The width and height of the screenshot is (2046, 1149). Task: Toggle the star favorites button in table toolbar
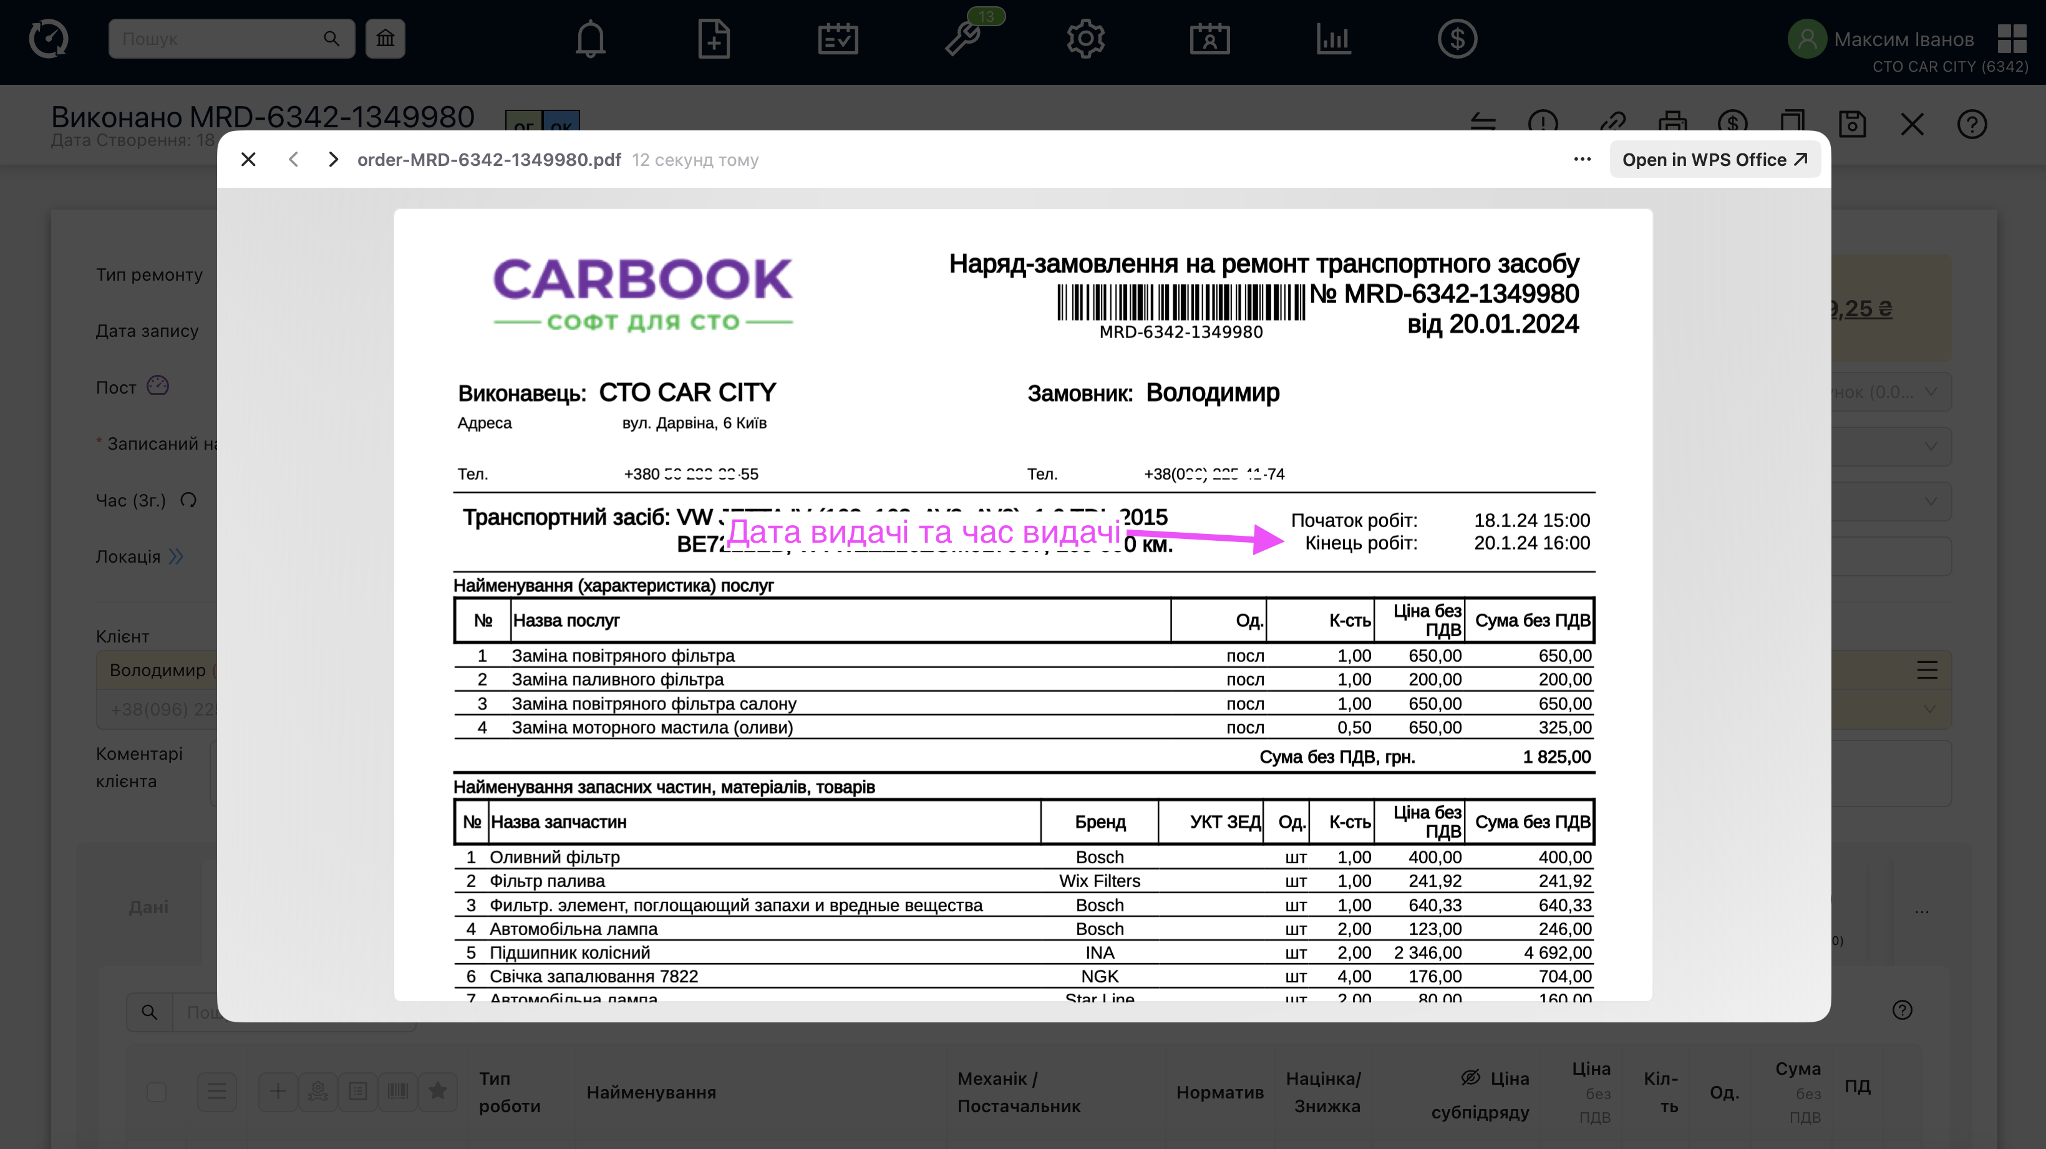tap(438, 1091)
